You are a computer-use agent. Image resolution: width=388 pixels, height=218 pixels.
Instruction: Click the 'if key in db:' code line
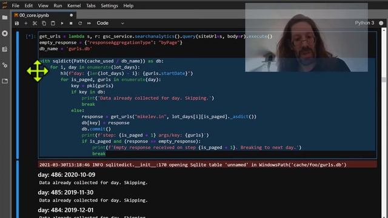[x=88, y=92]
